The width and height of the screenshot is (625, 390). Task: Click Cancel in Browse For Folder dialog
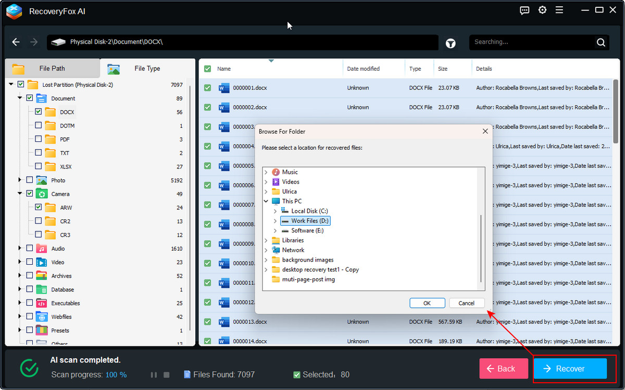click(x=467, y=303)
